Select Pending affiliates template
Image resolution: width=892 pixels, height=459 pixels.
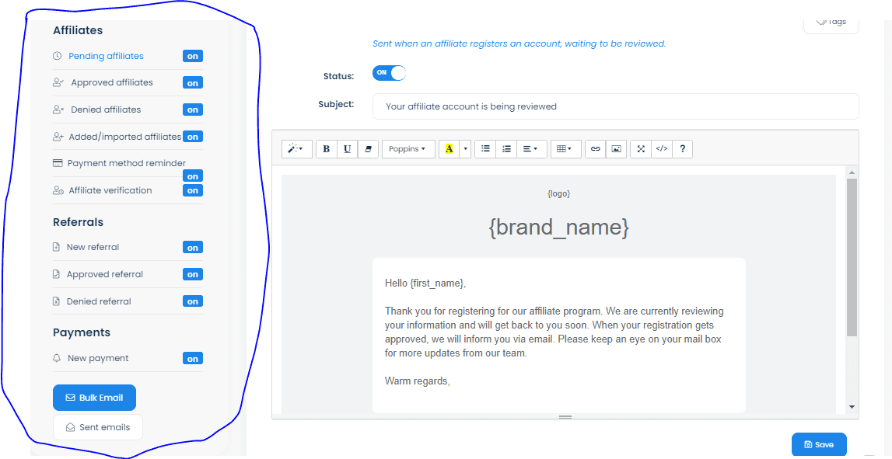pos(106,56)
